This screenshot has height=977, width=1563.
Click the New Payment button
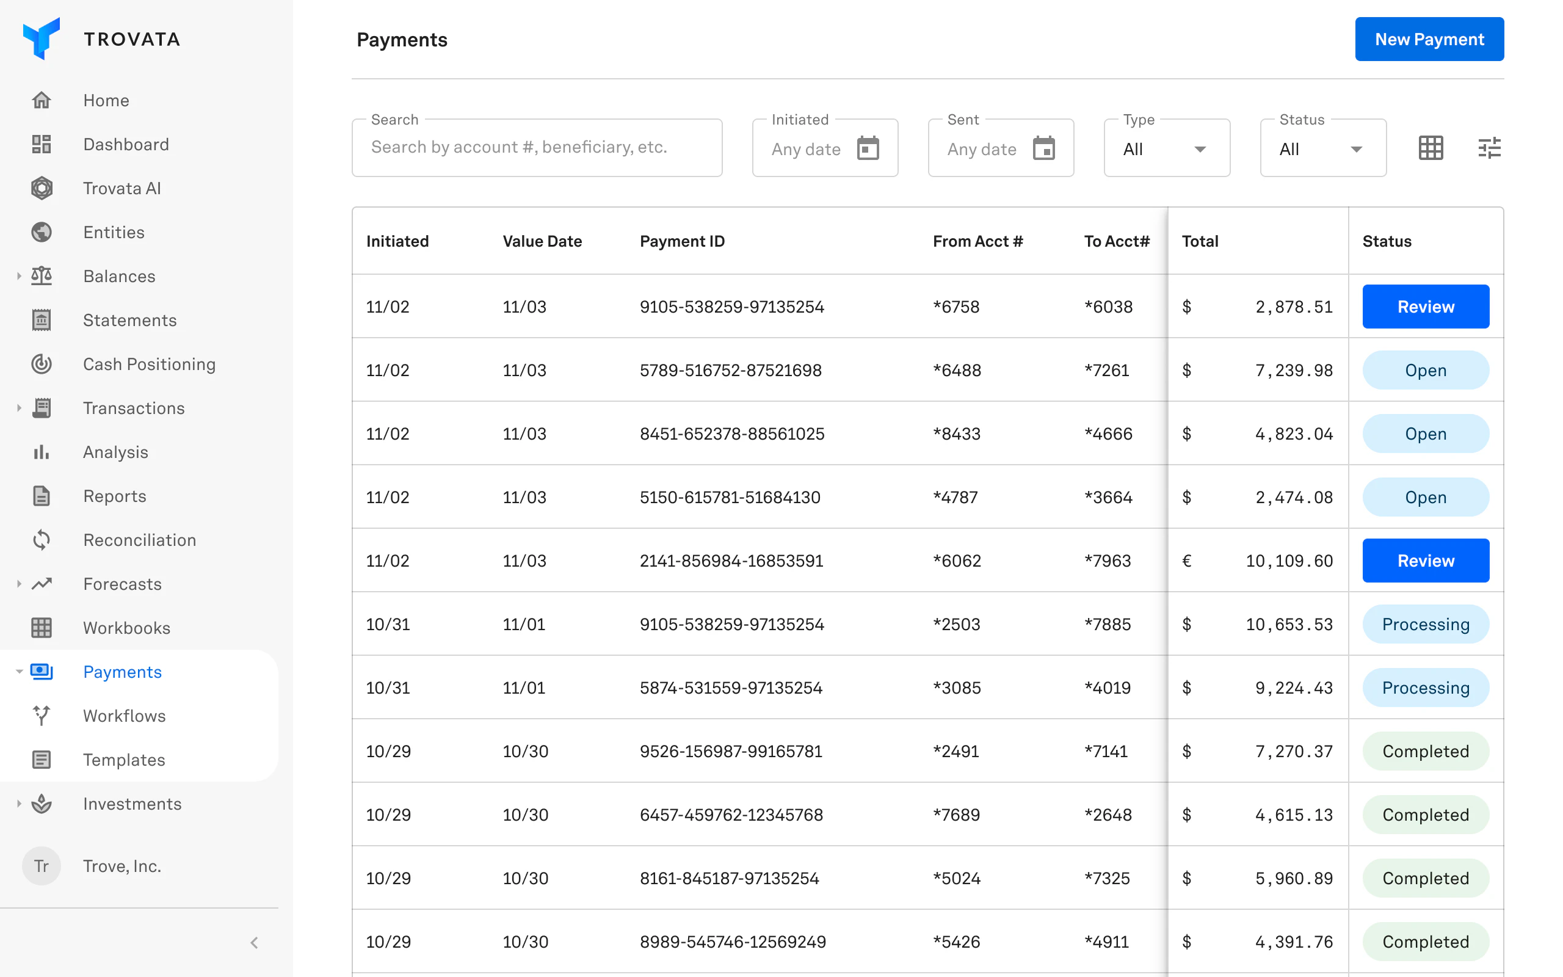click(1429, 40)
